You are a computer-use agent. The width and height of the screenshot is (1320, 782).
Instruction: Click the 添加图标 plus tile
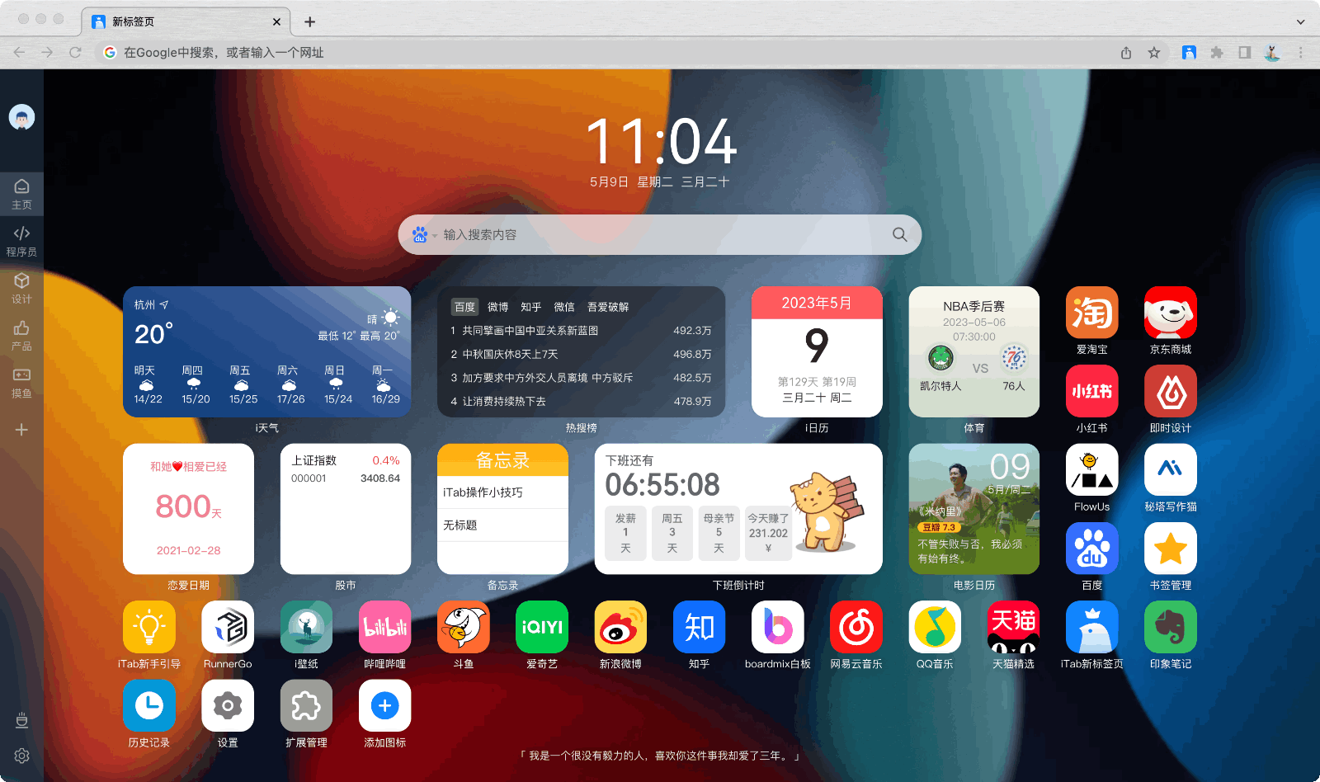(x=384, y=706)
